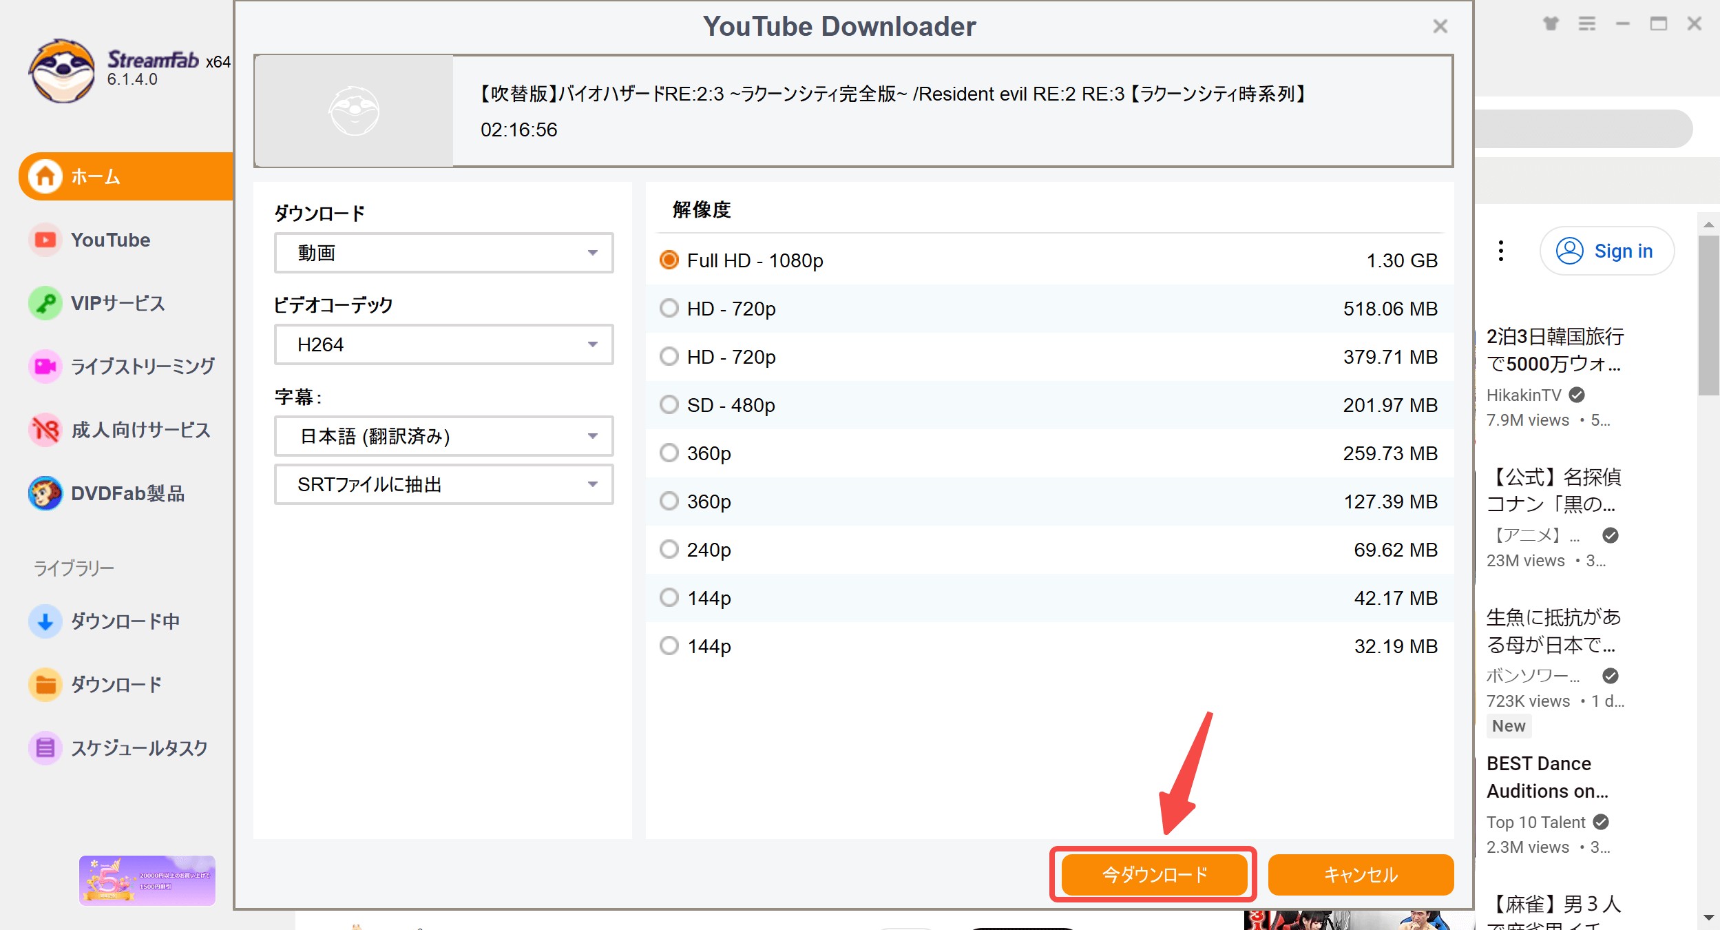This screenshot has width=1720, height=930.
Task: Open 成人向けサービス in sidebar
Action: click(140, 430)
